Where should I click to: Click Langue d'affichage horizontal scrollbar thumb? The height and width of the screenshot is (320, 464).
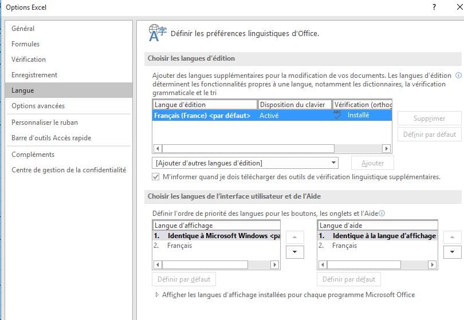coord(205,264)
